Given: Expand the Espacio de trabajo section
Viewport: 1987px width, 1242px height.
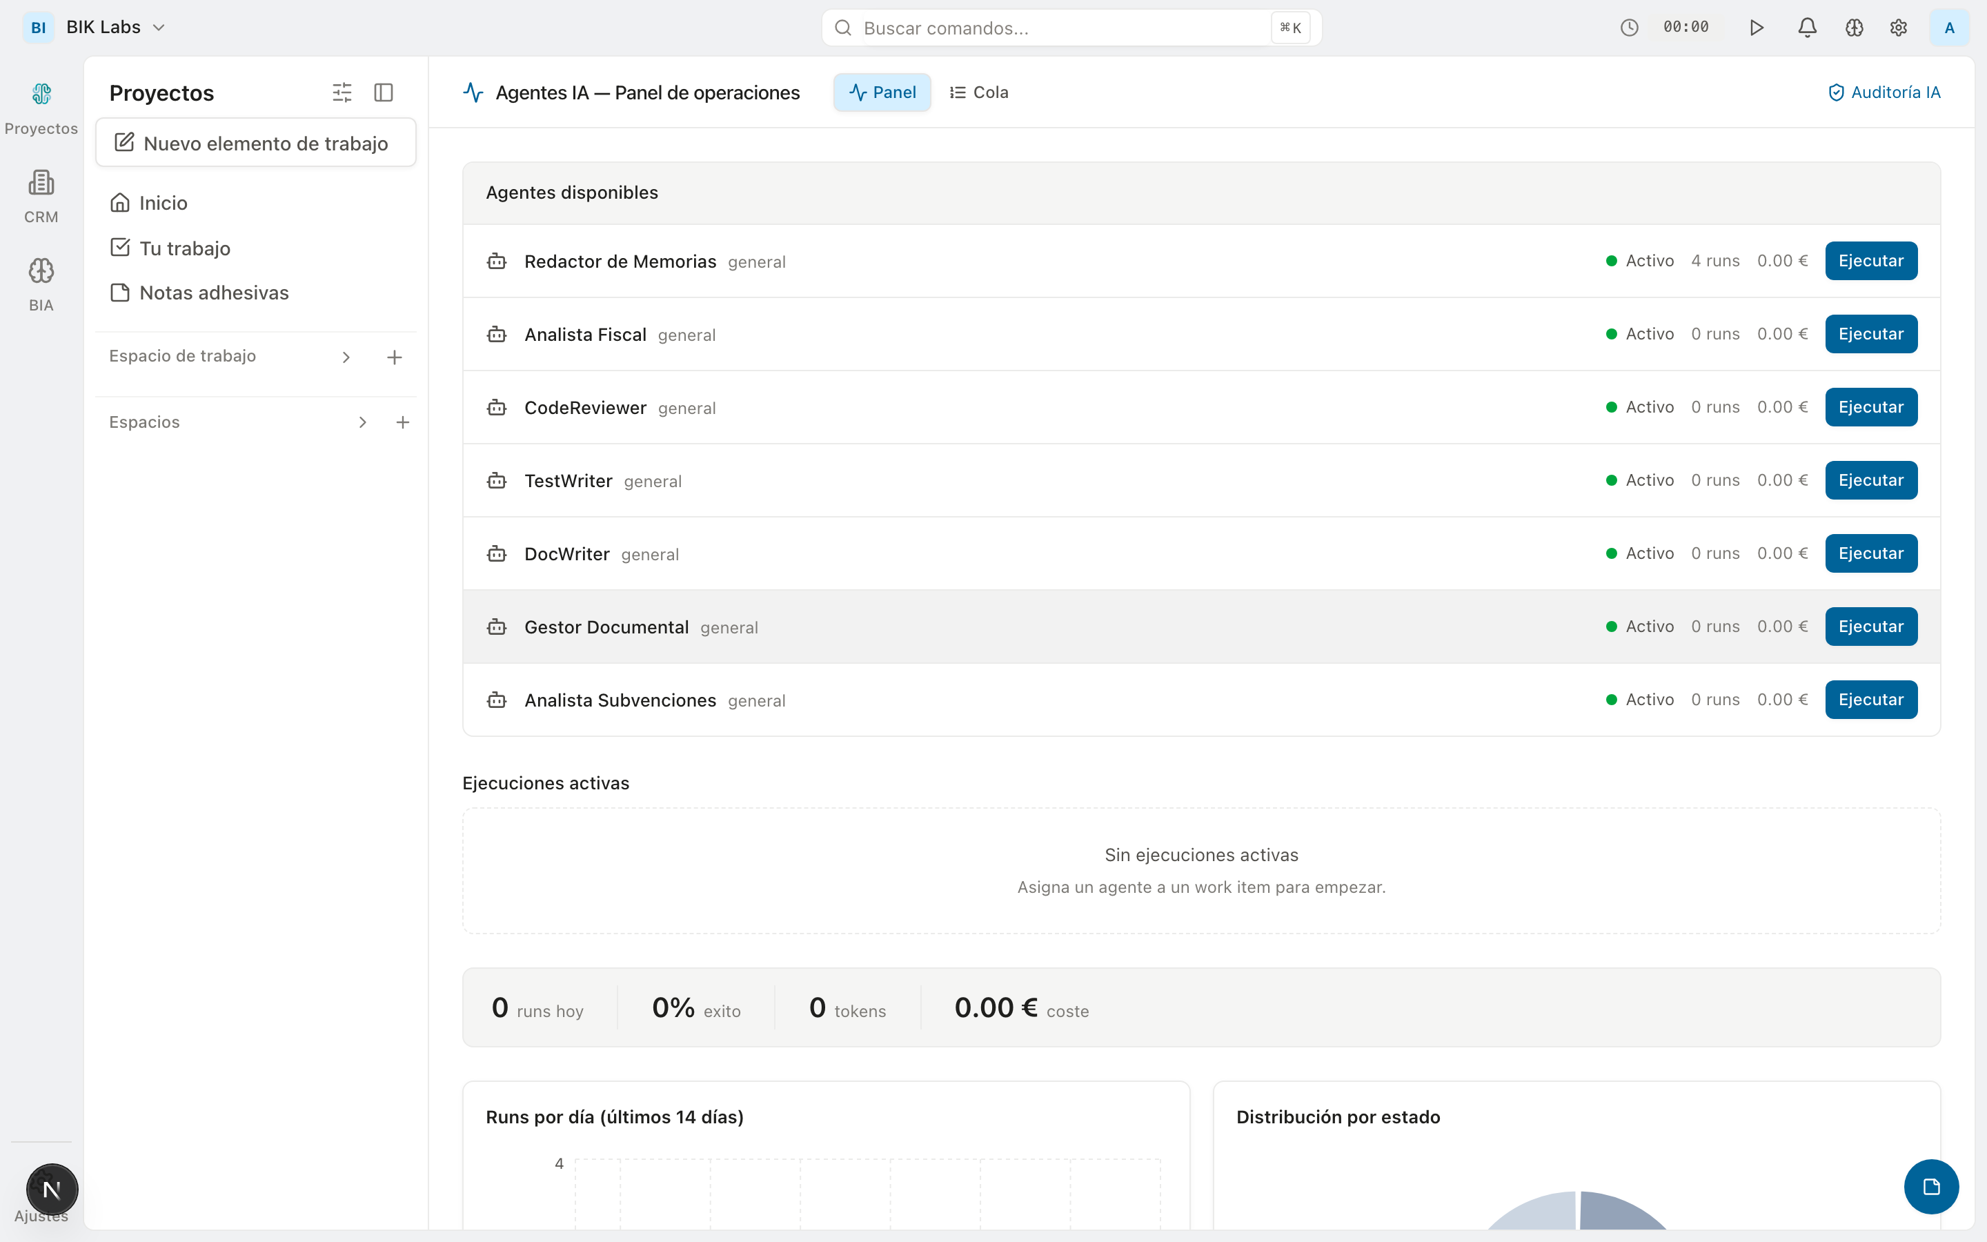Looking at the screenshot, I should (x=346, y=357).
